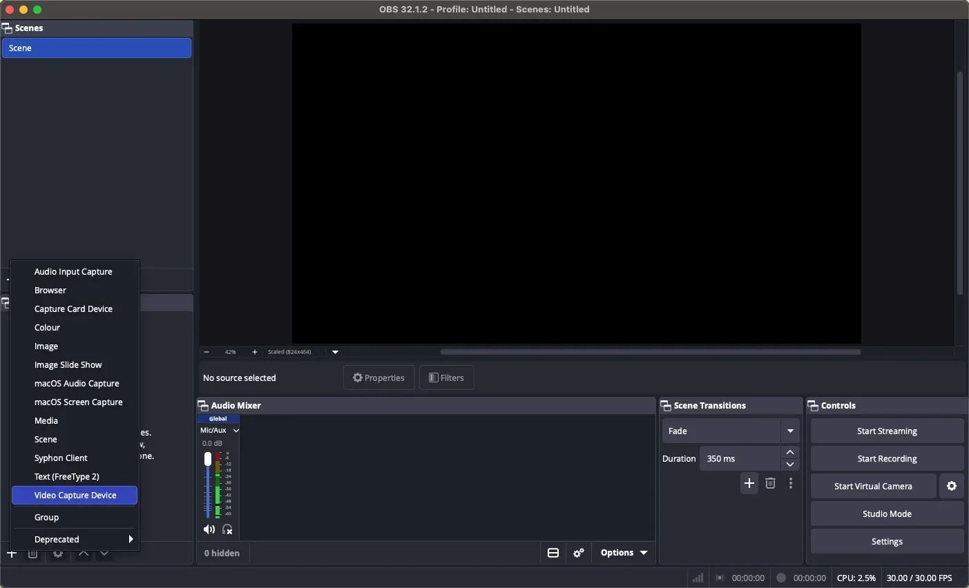This screenshot has width=969, height=588.
Task: Select the Scene row in Scenes list
Action: 97,48
